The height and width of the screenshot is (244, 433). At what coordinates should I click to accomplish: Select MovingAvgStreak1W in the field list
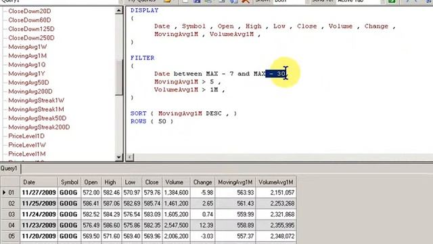tap(36, 100)
